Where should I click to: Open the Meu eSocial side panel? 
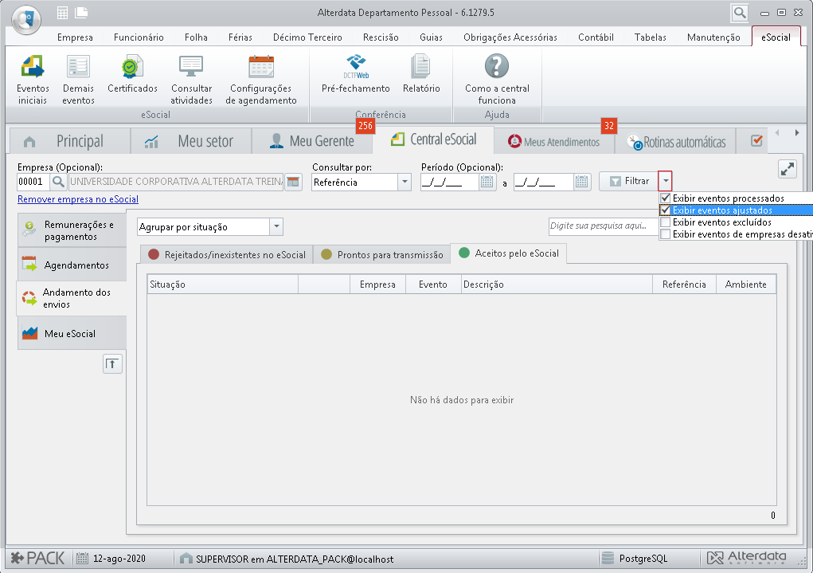[72, 333]
